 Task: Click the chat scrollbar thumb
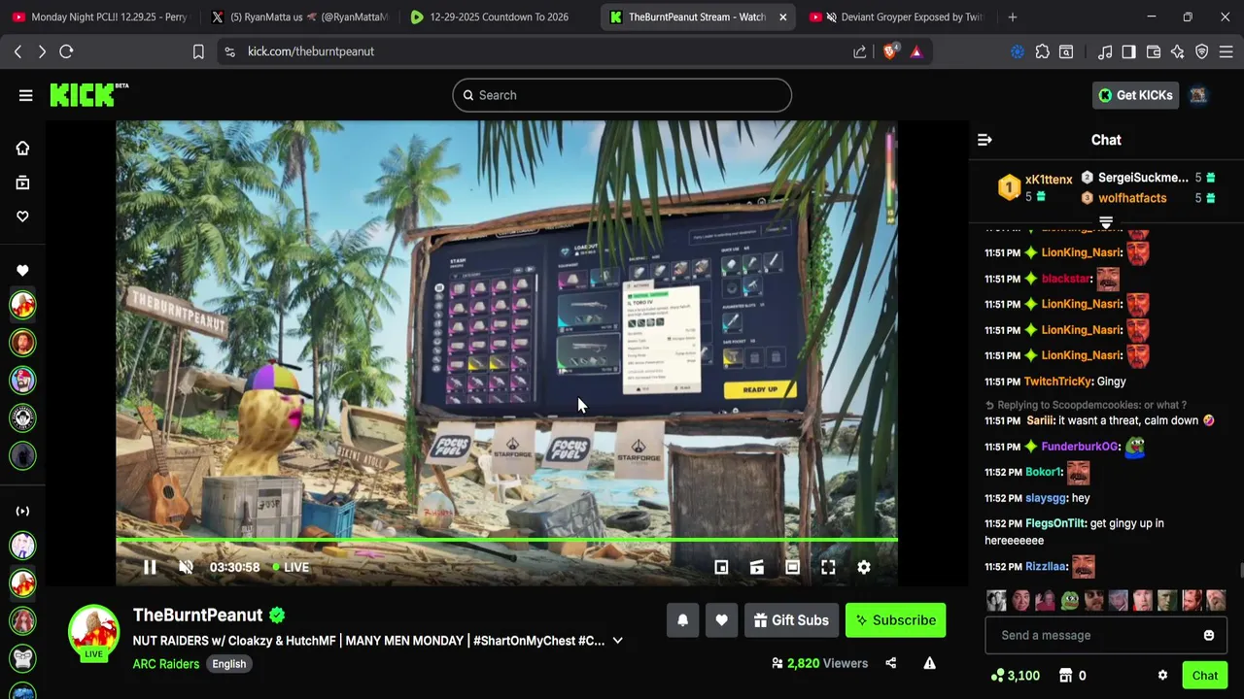pyautogui.click(x=1240, y=571)
